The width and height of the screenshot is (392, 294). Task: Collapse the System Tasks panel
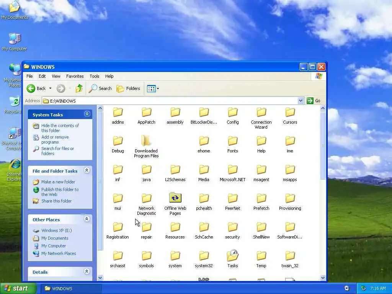[87, 114]
